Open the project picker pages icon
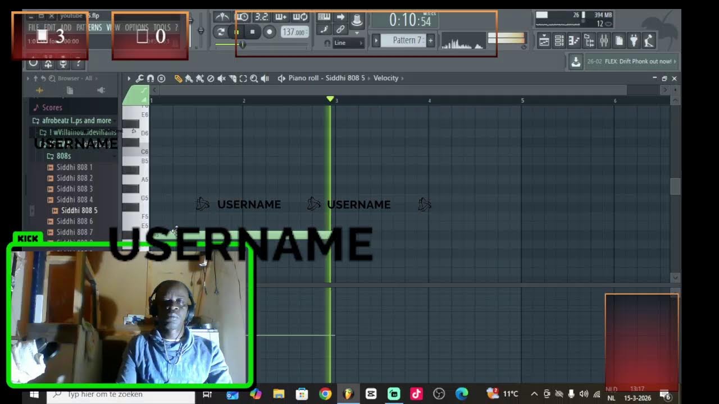 tap(619, 40)
